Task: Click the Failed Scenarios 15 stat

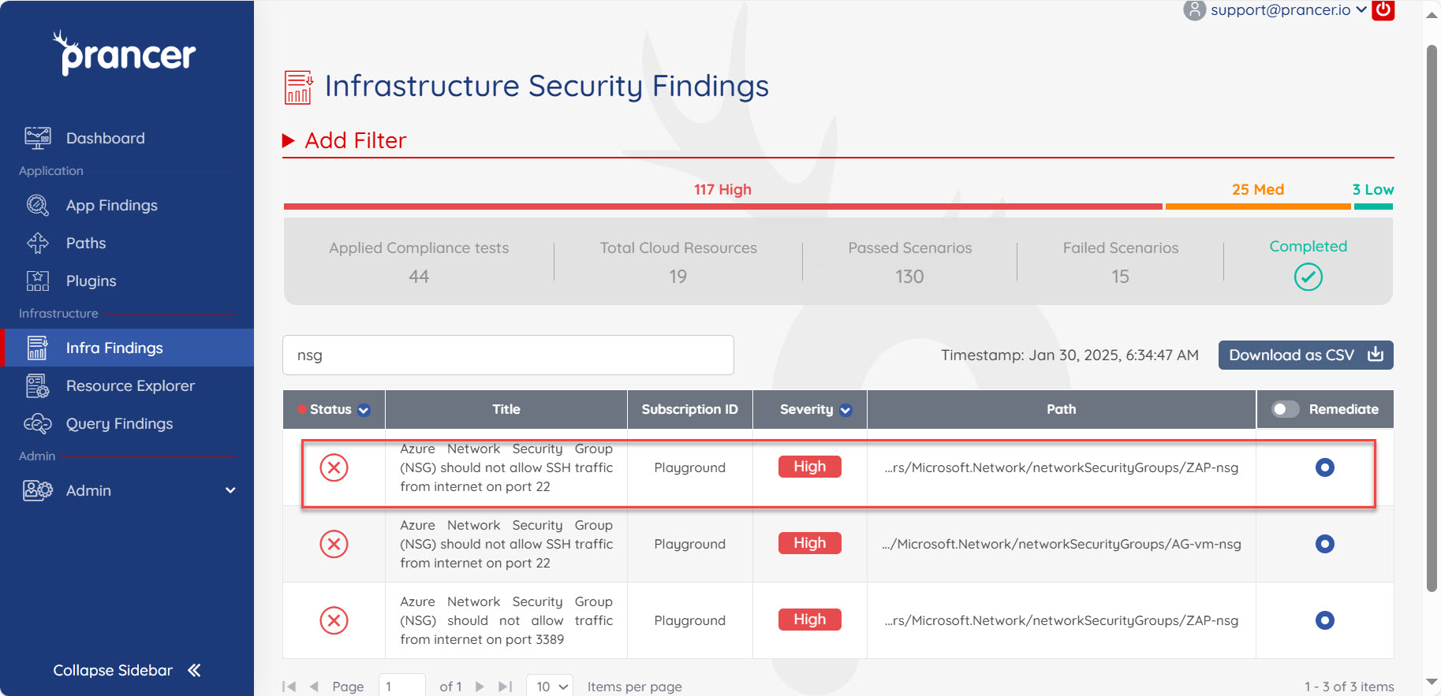Action: tap(1121, 262)
